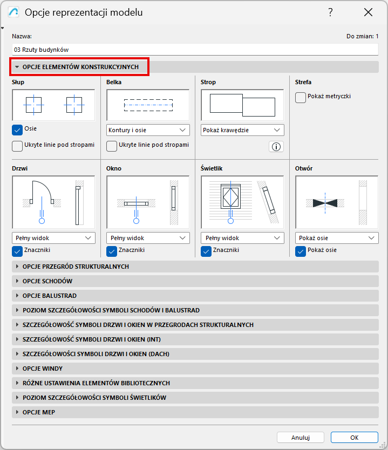
Task: Click the Strop slab preview image
Action: tap(242, 105)
